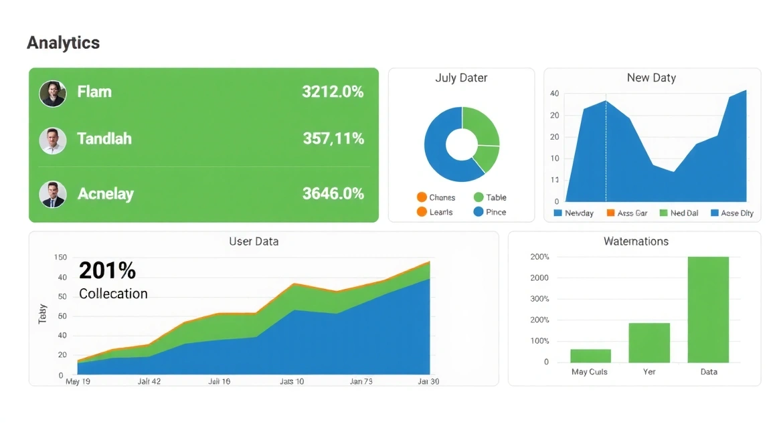This screenshot has width=771, height=428.
Task: Click the green Table legend icon
Action: (479, 197)
